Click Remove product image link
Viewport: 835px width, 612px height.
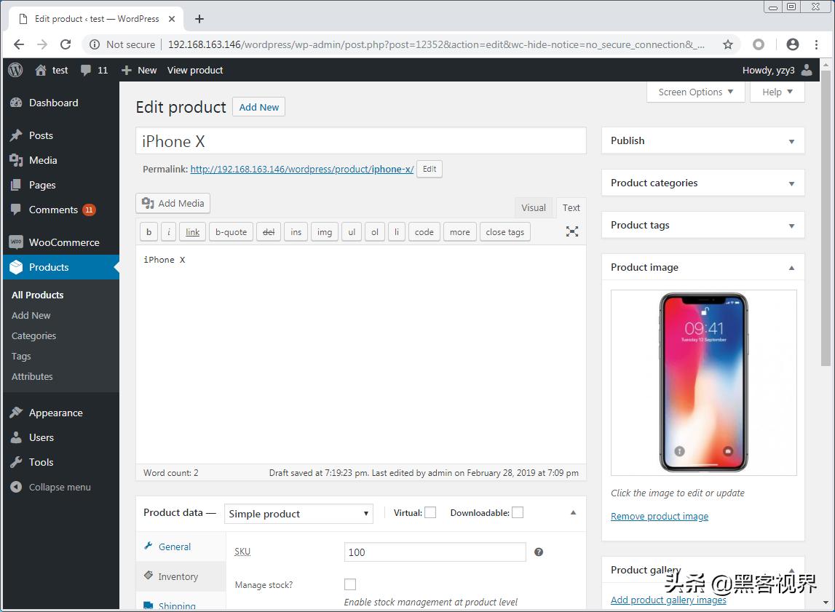point(660,516)
